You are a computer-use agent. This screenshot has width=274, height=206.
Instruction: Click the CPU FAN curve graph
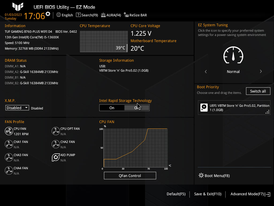click(135, 148)
